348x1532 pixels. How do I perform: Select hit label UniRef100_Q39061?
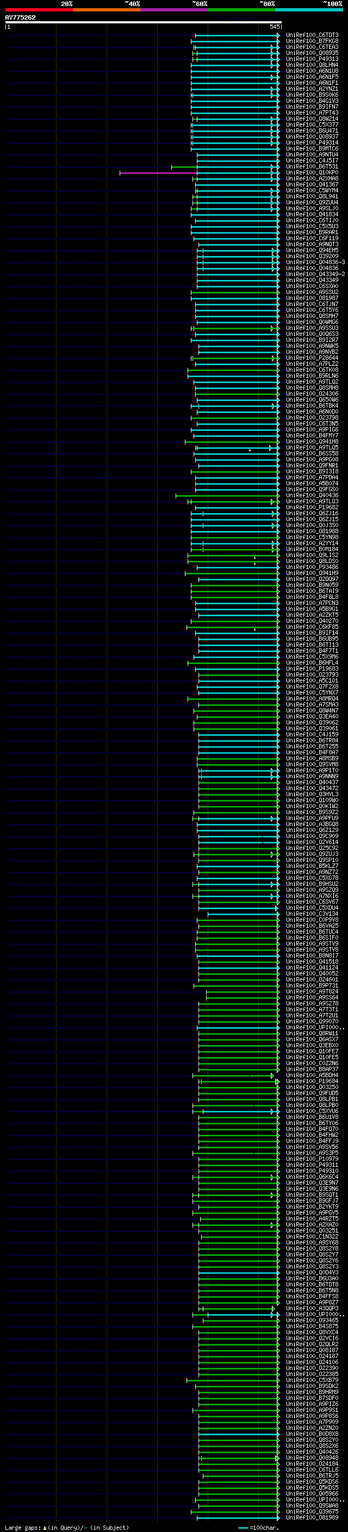pos(312,729)
